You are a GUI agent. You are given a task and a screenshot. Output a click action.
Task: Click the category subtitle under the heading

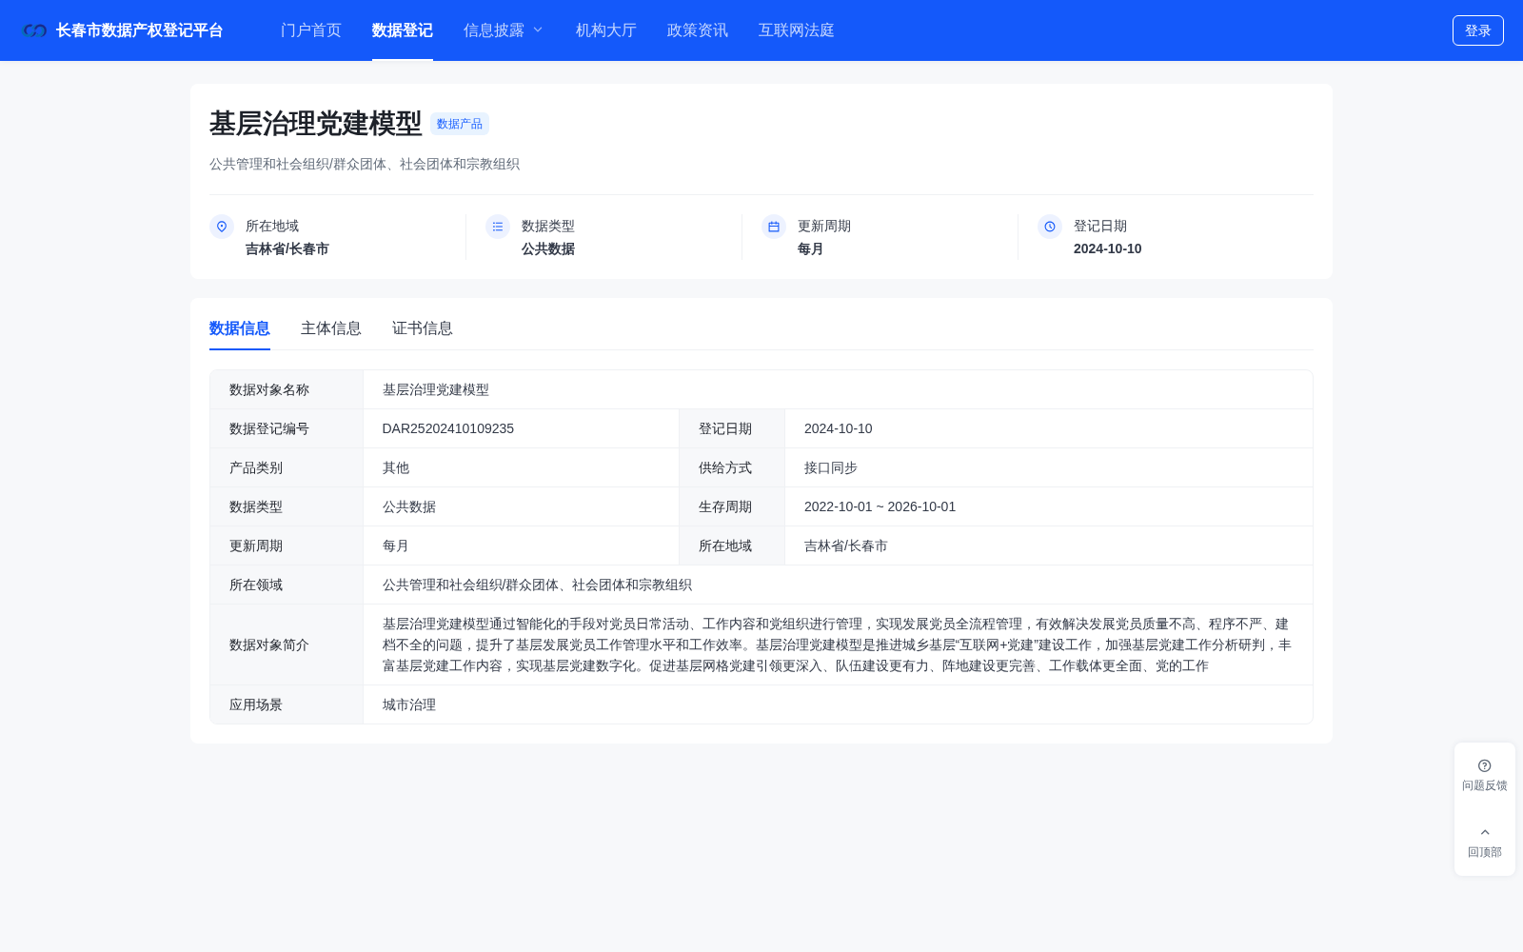[x=365, y=164]
